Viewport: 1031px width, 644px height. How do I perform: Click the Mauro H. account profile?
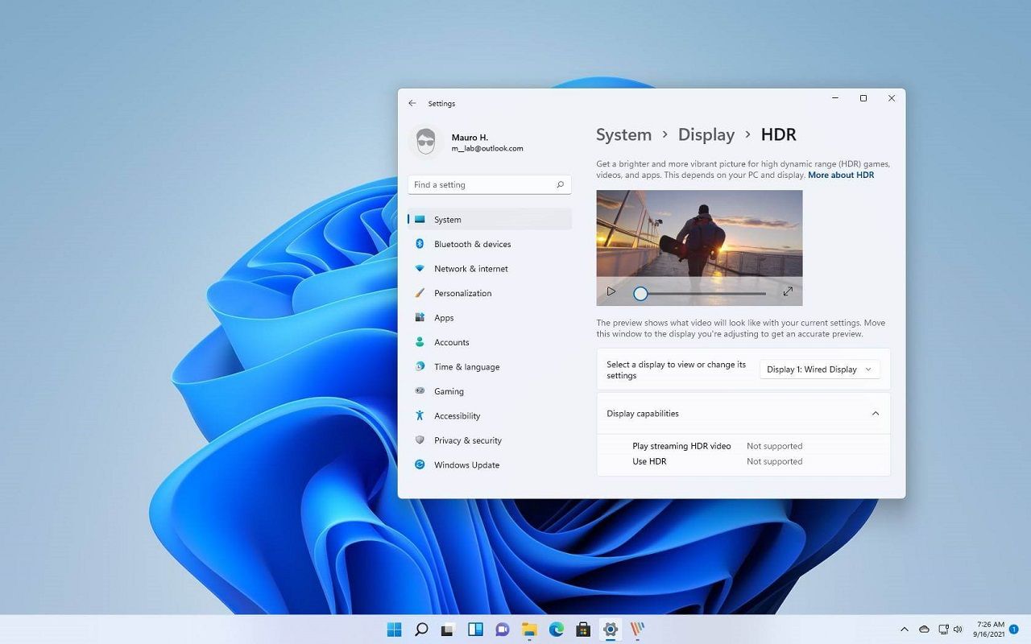(x=467, y=142)
